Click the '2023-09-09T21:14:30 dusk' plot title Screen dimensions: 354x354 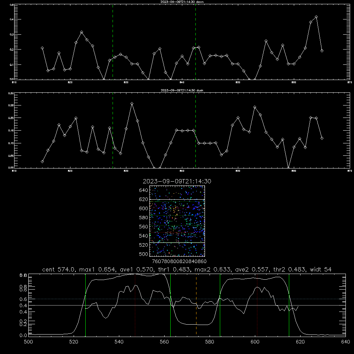182,90
